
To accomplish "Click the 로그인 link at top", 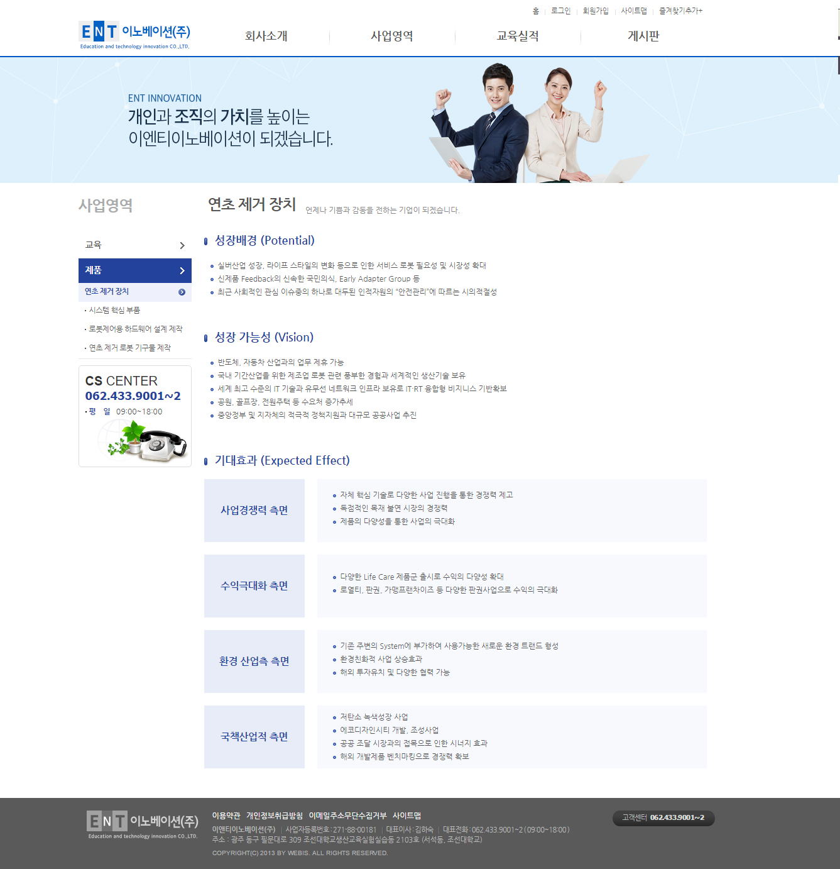I will tap(560, 11).
